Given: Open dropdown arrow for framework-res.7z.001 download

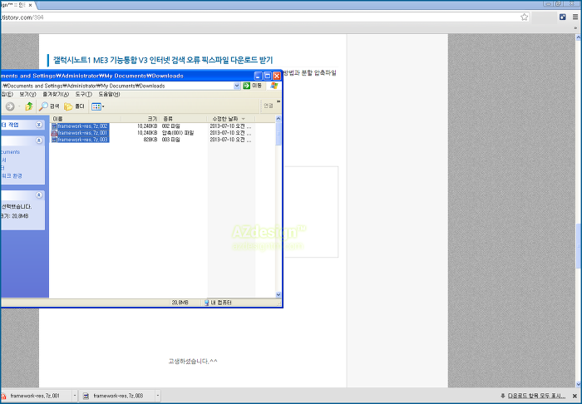Looking at the screenshot, I should [x=75, y=396].
